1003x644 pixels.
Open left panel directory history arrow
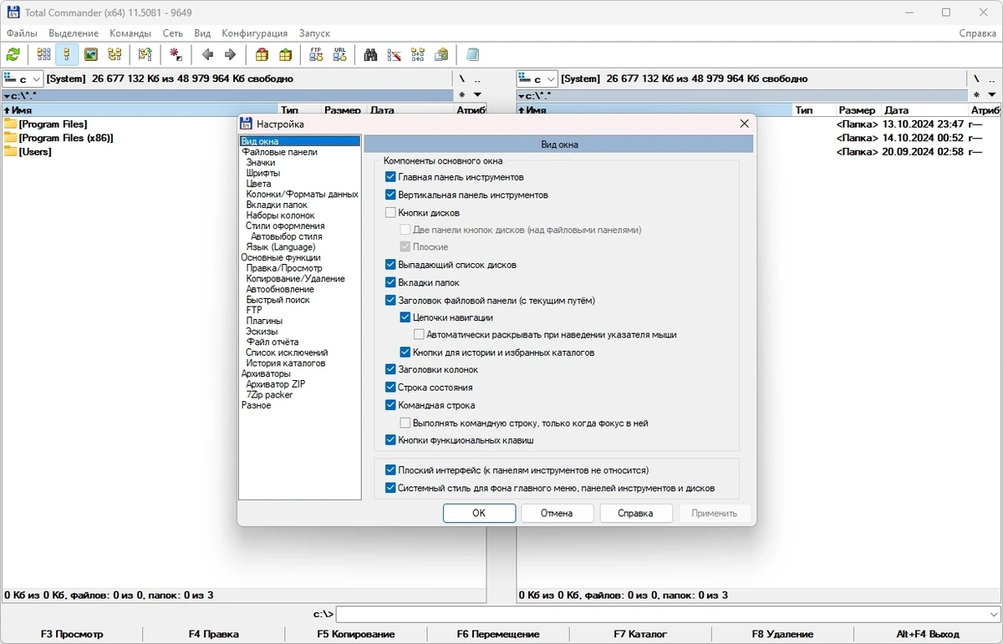pos(477,95)
